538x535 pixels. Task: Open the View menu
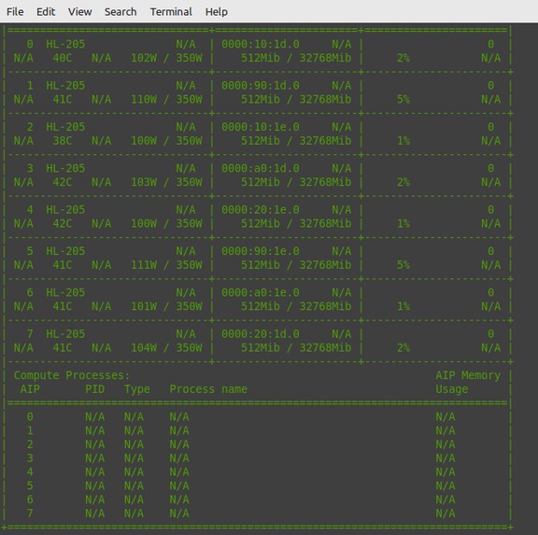[x=79, y=11]
